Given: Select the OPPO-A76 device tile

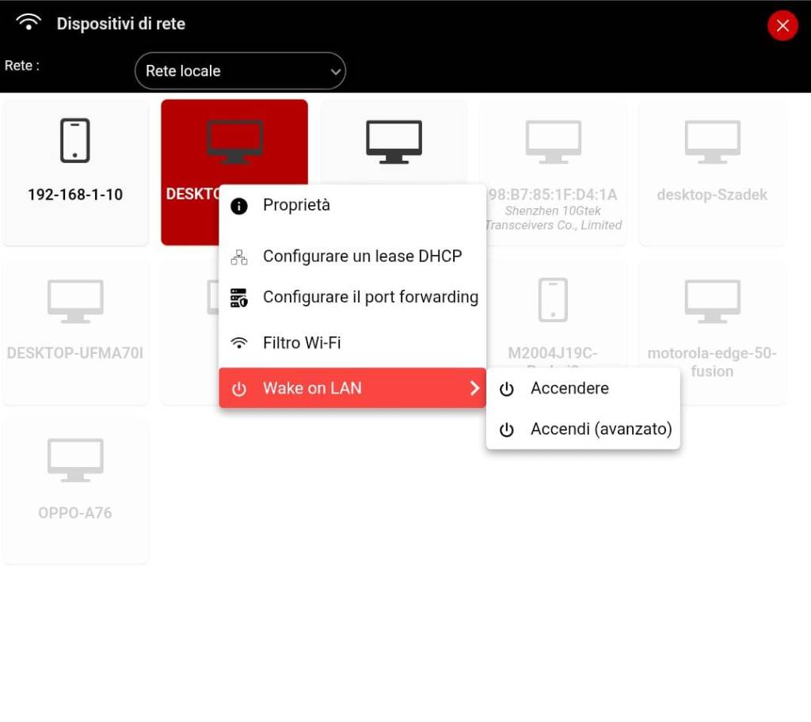Looking at the screenshot, I should pyautogui.click(x=75, y=491).
